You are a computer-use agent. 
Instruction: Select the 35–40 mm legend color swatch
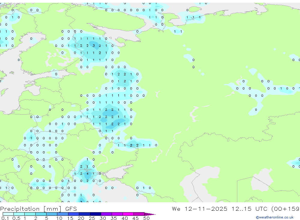tap(117, 214)
